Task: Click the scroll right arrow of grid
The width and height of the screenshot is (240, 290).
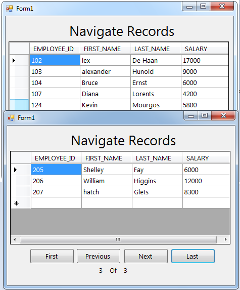Action: click(225, 239)
